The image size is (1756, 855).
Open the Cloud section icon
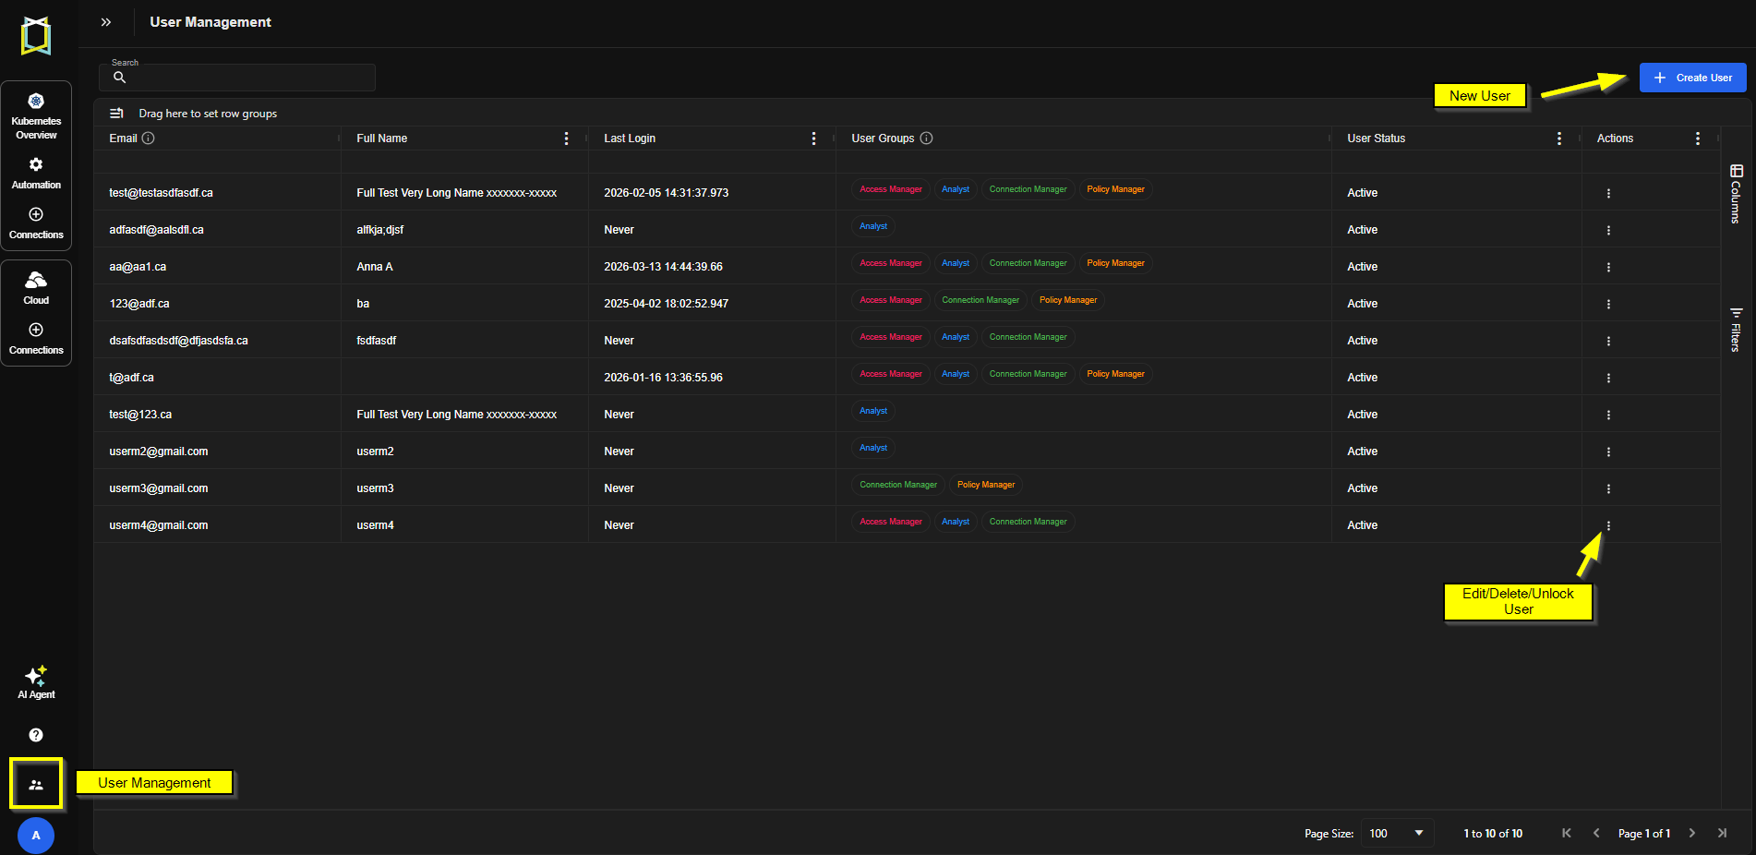click(36, 280)
